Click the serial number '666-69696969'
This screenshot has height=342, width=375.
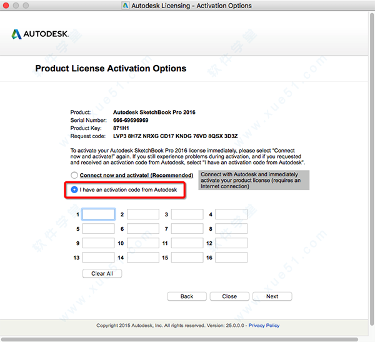click(131, 120)
